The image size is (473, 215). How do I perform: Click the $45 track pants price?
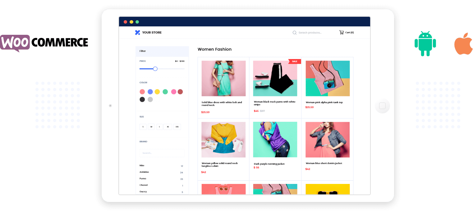[256, 111]
